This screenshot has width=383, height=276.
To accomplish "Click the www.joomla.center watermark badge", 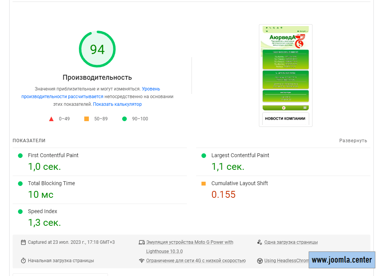I will [x=342, y=260].
